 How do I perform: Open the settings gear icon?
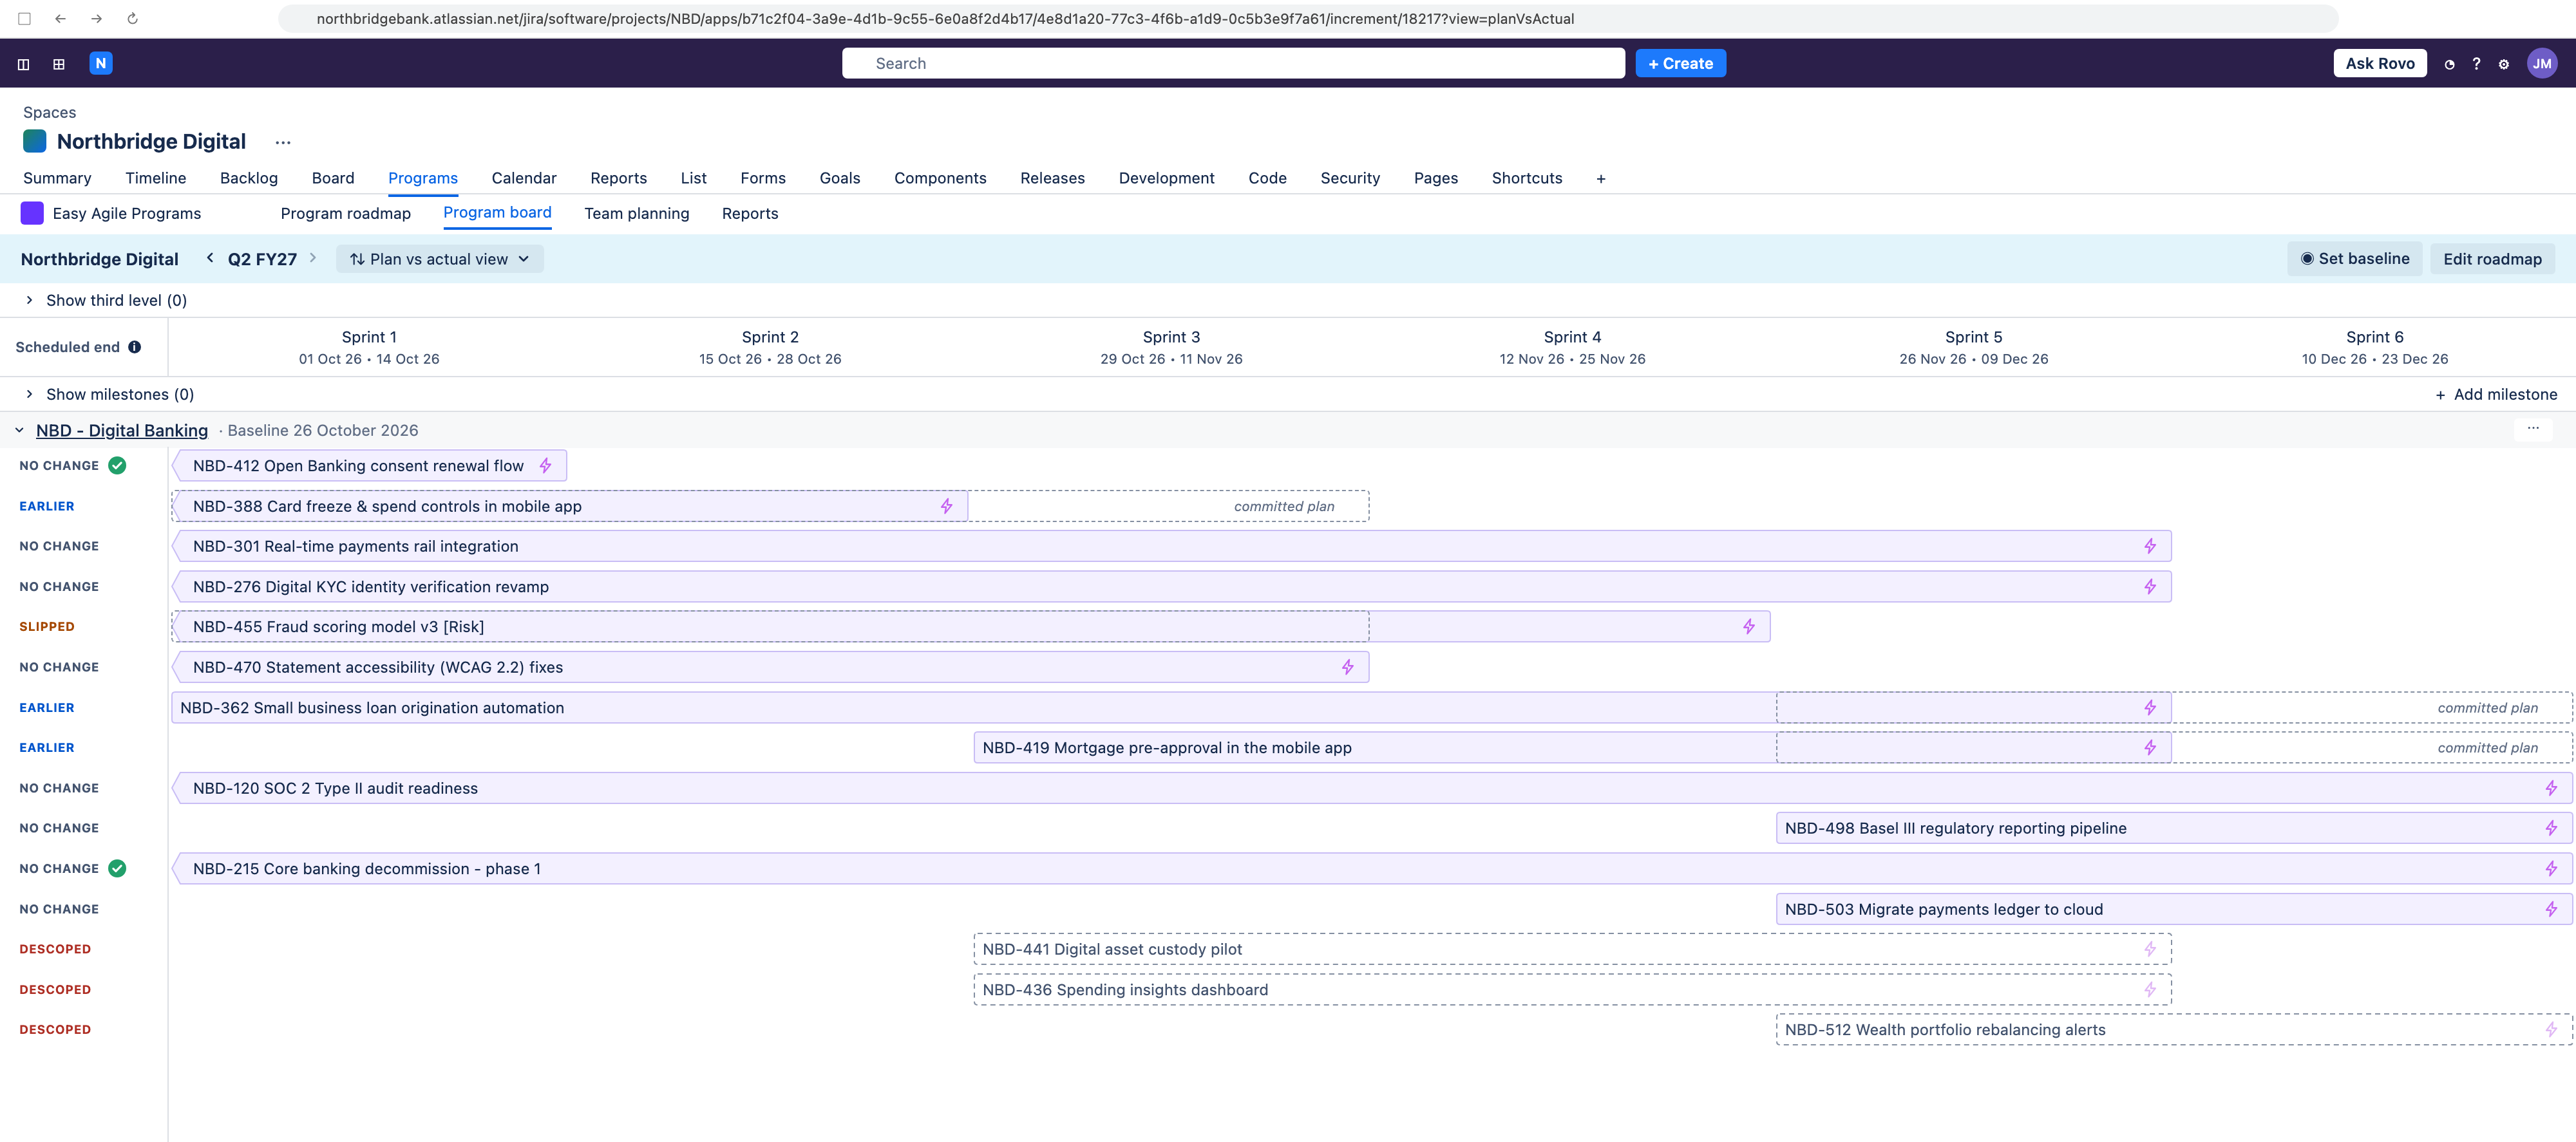point(2503,64)
